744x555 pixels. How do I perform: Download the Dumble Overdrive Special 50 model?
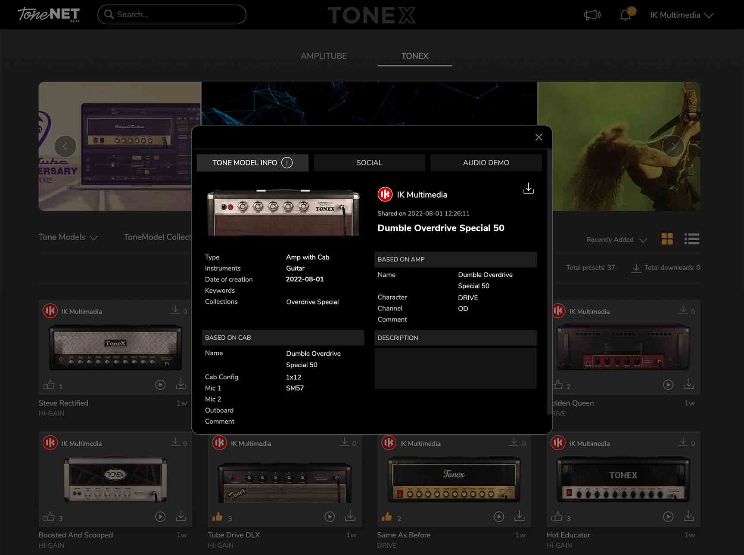click(x=528, y=188)
